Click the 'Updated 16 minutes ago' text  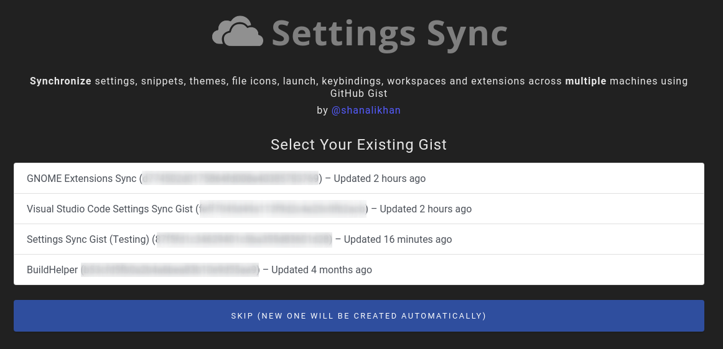coord(398,240)
